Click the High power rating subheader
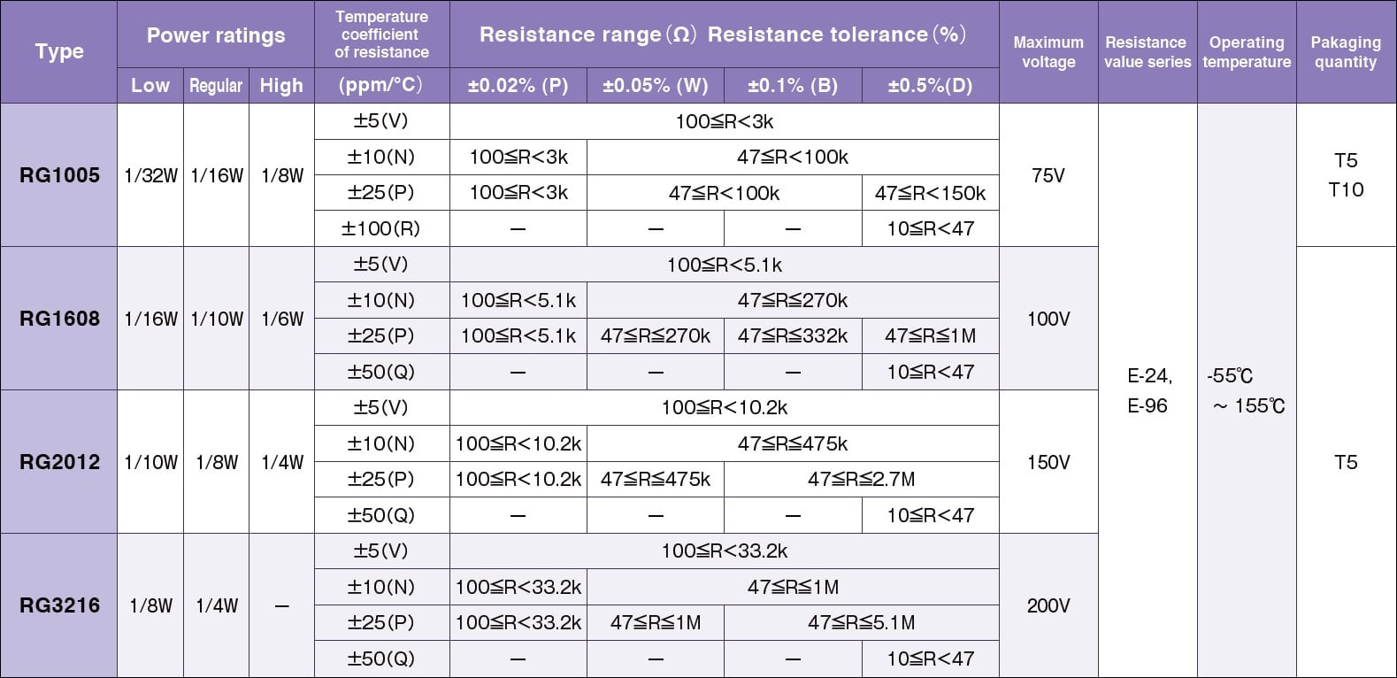This screenshot has height=678, width=1397. 281,86
